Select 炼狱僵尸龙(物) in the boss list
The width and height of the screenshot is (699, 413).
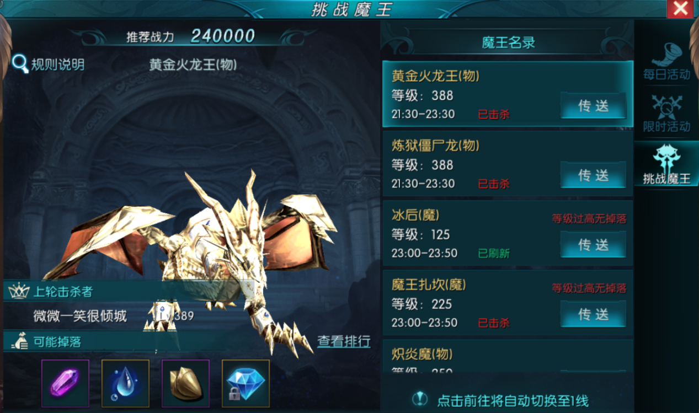(508, 164)
